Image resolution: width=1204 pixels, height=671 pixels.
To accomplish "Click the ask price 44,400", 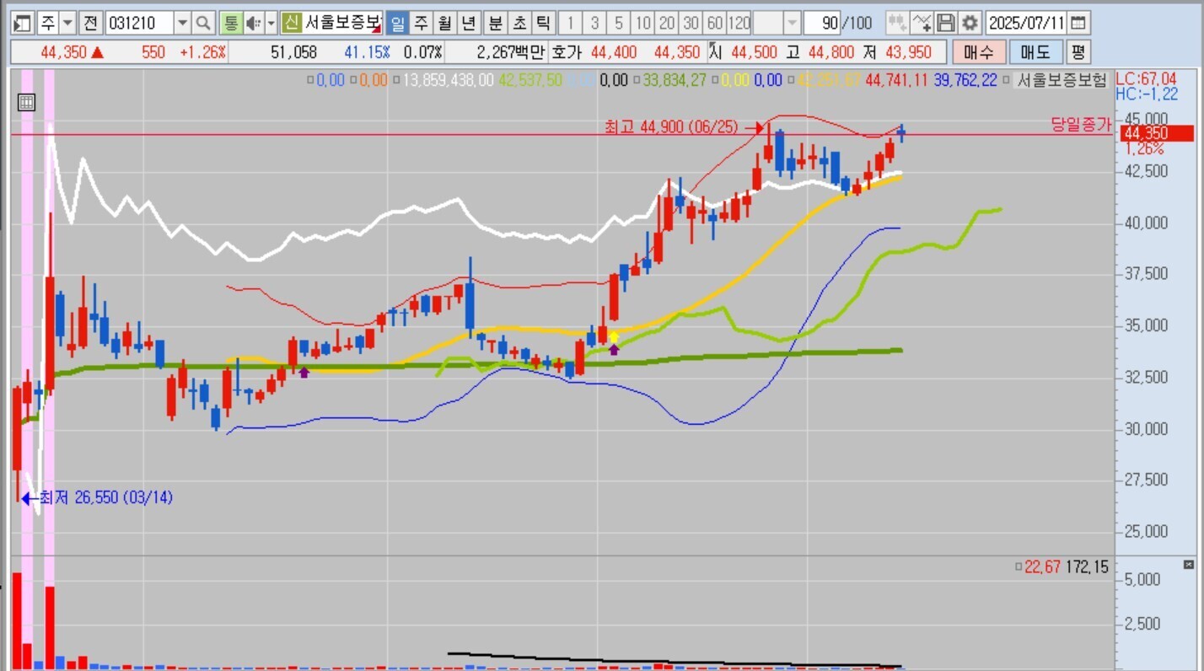I will [x=614, y=52].
